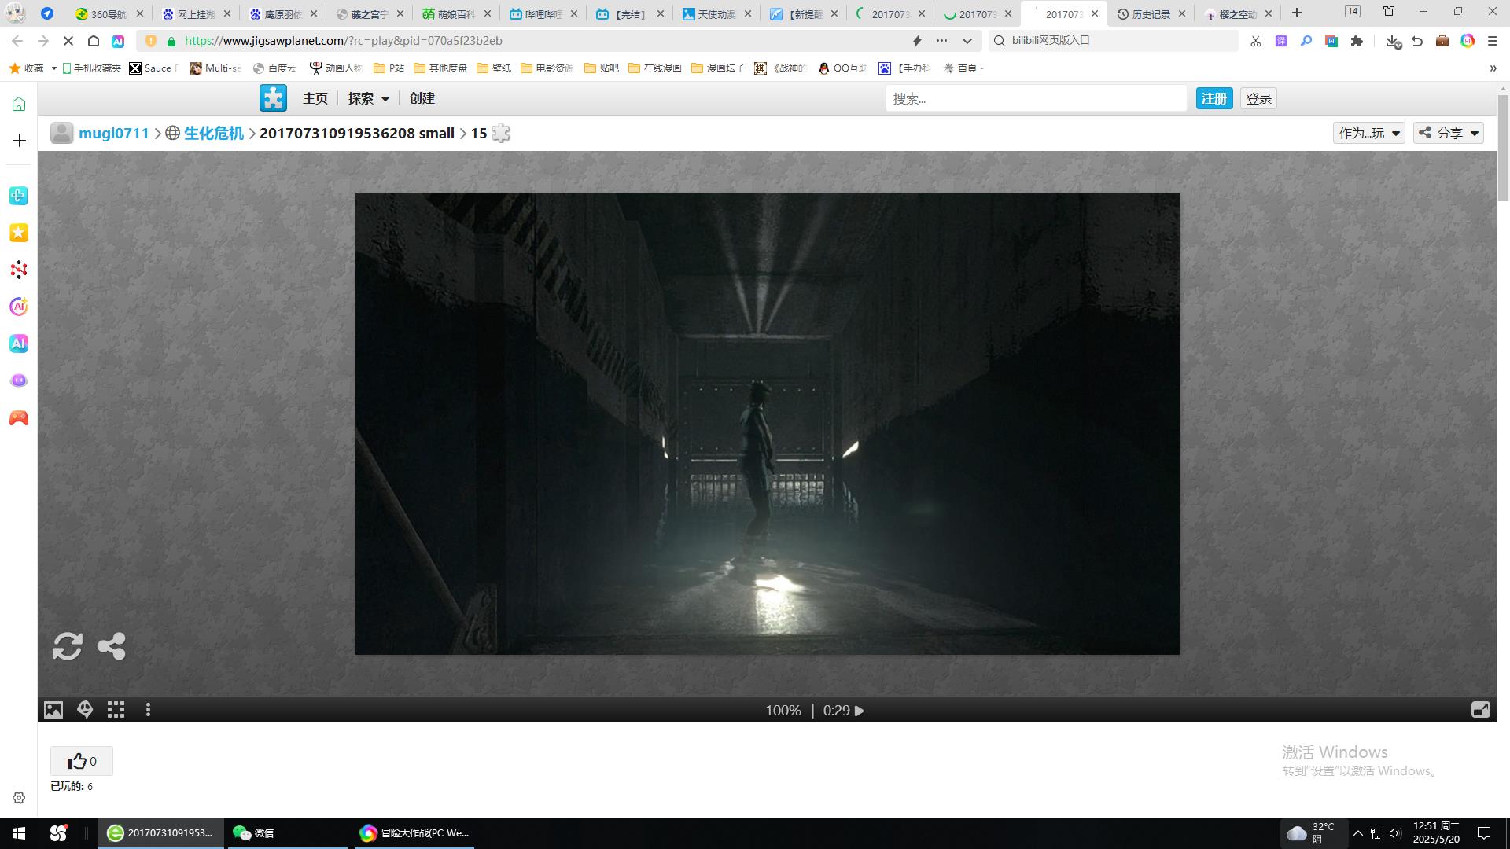The width and height of the screenshot is (1510, 849).
Task: Click the bilibili网页版入口 search box
Action: tap(1113, 41)
